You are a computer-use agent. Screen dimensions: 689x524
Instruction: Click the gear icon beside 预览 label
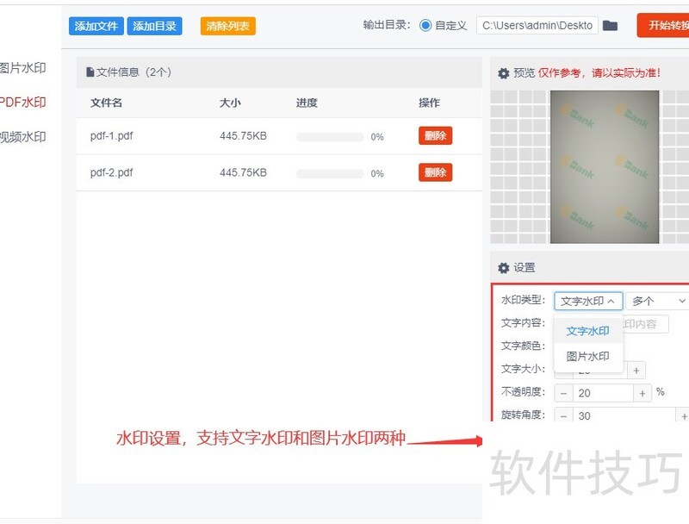click(504, 73)
